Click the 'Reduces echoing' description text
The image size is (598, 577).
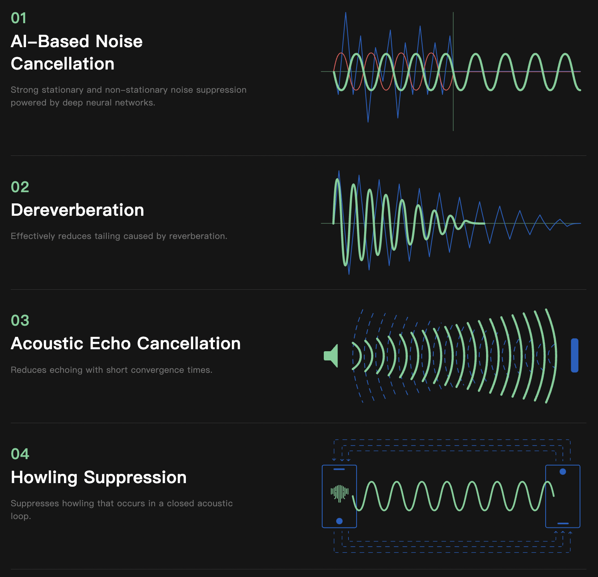tap(112, 370)
